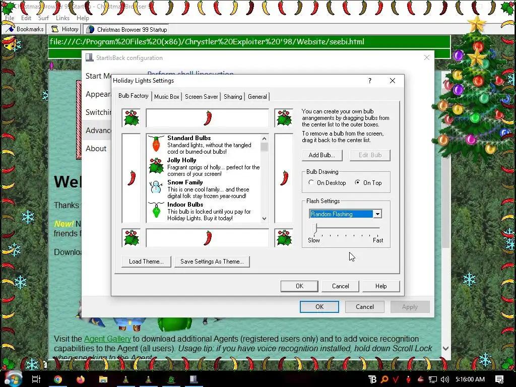Image resolution: width=516 pixels, height=387 pixels.
Task: Click the bulb list scroll-up arrow
Action: (264, 139)
